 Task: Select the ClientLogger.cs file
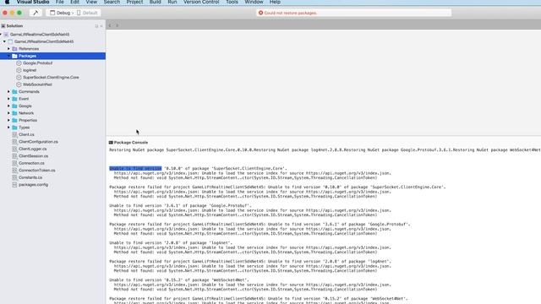[x=32, y=149]
